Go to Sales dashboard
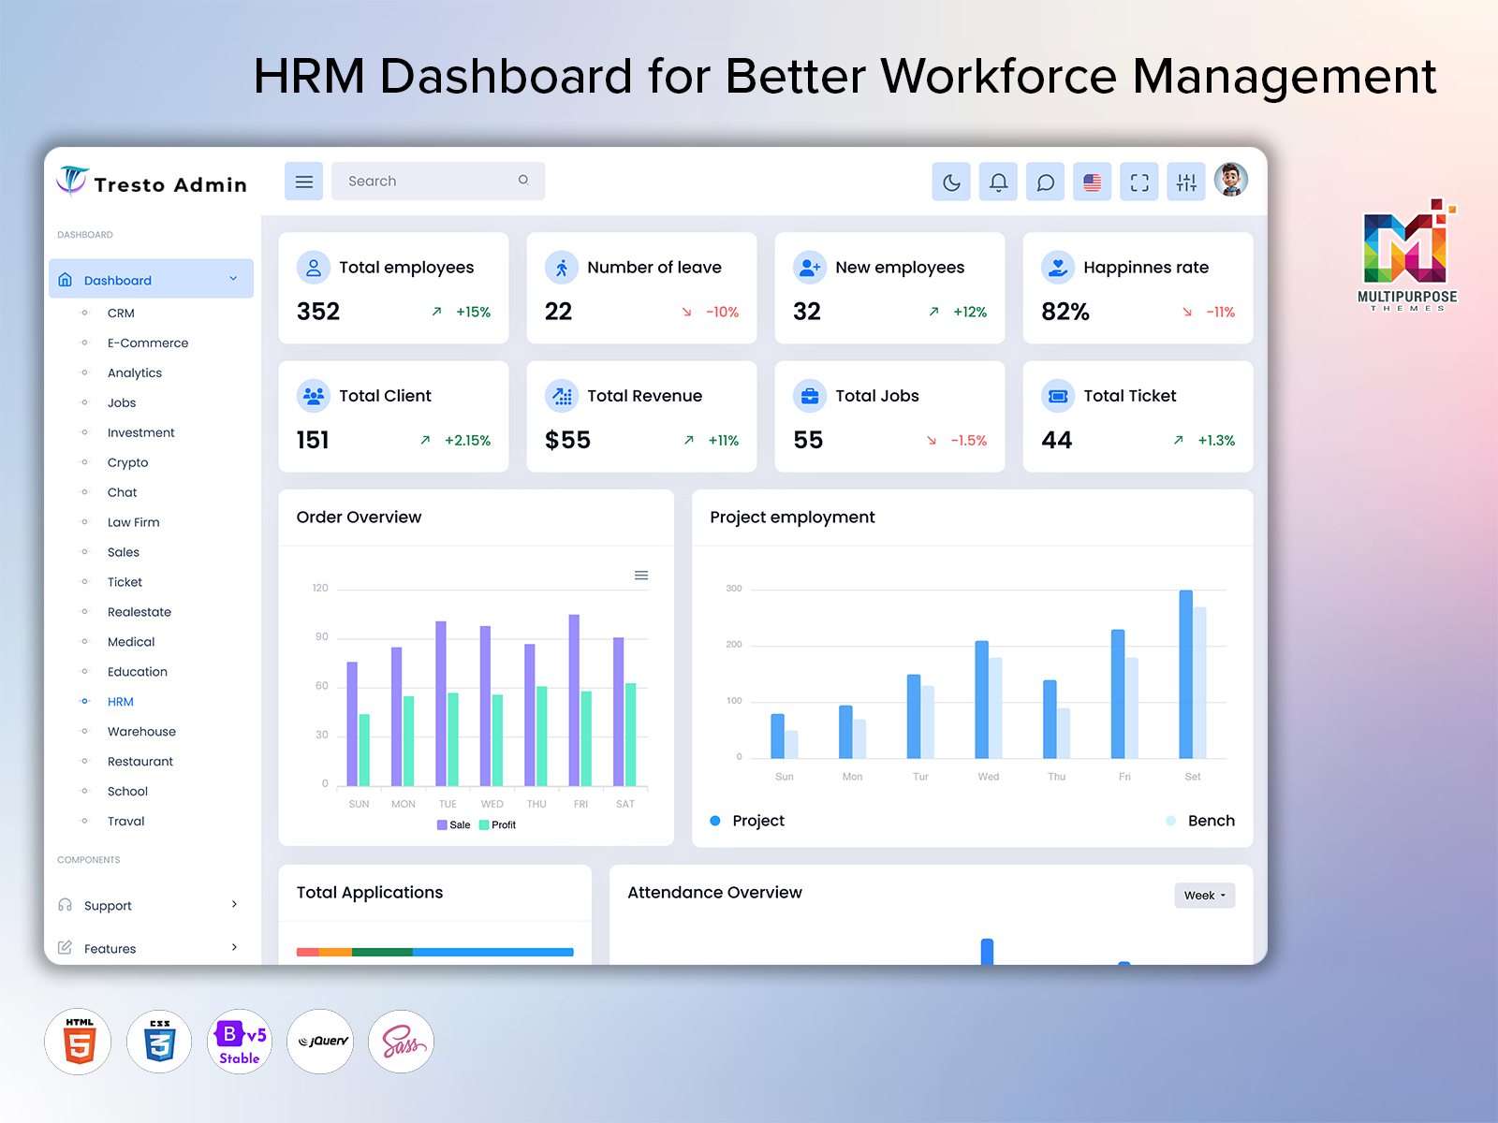The height and width of the screenshot is (1123, 1498). [x=124, y=553]
